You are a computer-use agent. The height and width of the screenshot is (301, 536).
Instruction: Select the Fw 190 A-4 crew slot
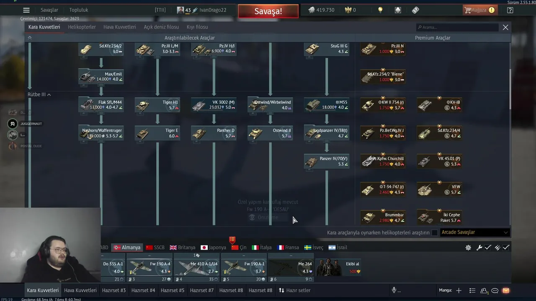pos(149,268)
